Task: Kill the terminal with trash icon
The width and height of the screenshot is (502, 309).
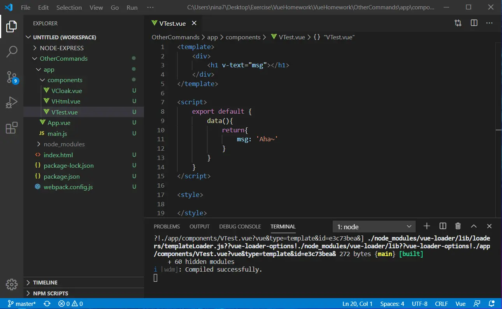Action: [458, 226]
